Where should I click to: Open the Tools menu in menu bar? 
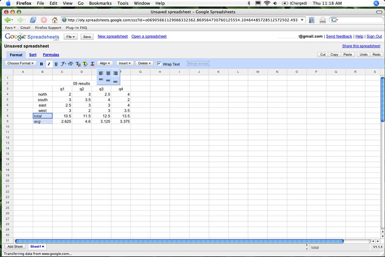(x=123, y=3)
